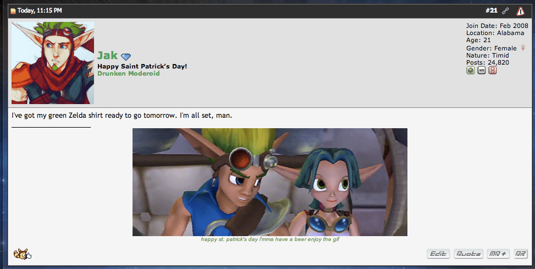Screen dimensions: 535x269
Task: Click the "Age: 21" text
Action: tap(478, 40)
